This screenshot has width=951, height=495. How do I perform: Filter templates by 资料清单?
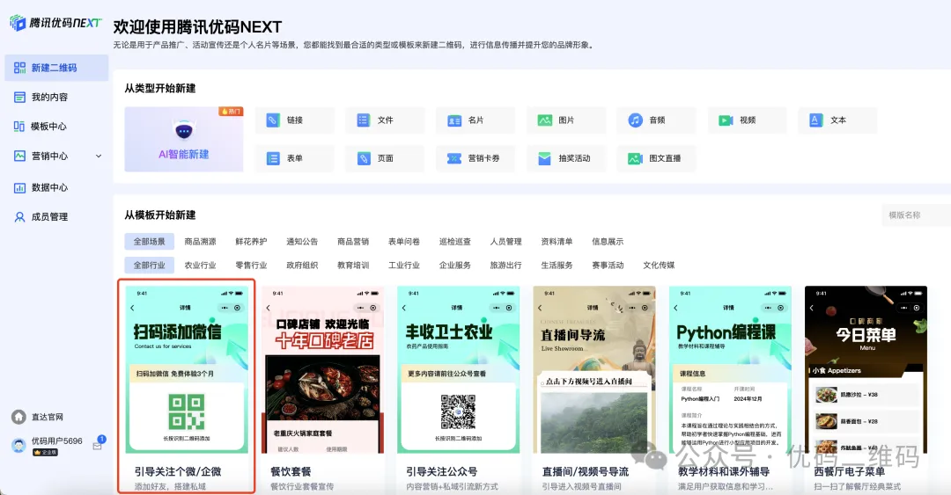[557, 241]
